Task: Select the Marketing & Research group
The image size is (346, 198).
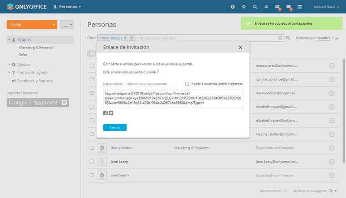Action: [x=36, y=47]
